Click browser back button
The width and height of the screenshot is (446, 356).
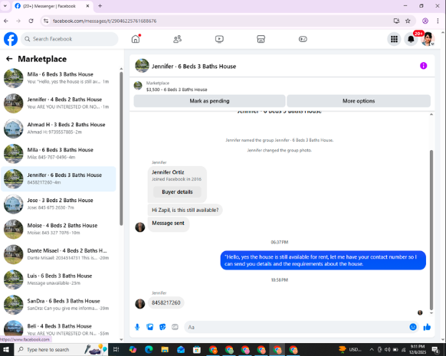pyautogui.click(x=6, y=21)
